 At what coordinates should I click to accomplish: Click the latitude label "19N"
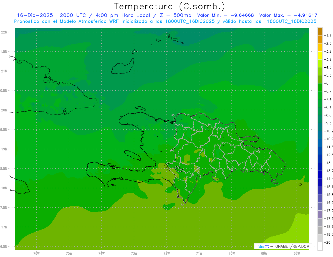coord(5,149)
